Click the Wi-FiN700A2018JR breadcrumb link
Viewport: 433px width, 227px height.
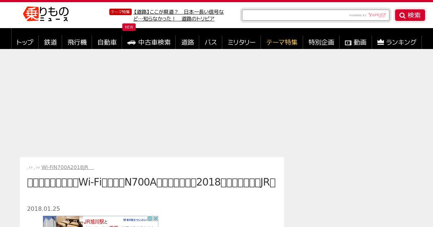[x=67, y=167]
